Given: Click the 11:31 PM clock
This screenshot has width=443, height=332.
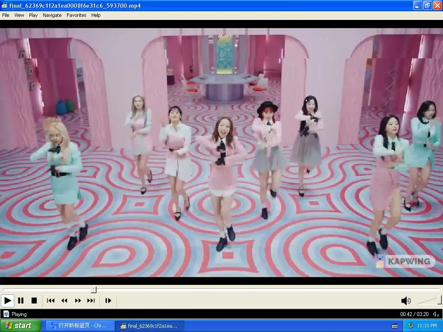Looking at the screenshot, I should tap(427, 326).
